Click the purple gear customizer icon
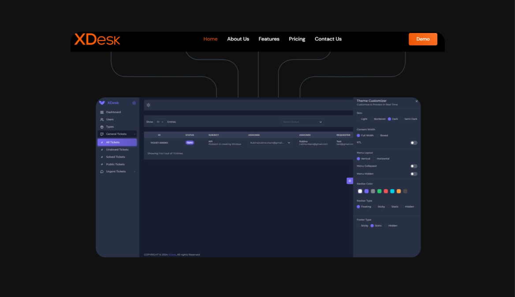Viewport: 515px width, 297px height. [x=350, y=181]
